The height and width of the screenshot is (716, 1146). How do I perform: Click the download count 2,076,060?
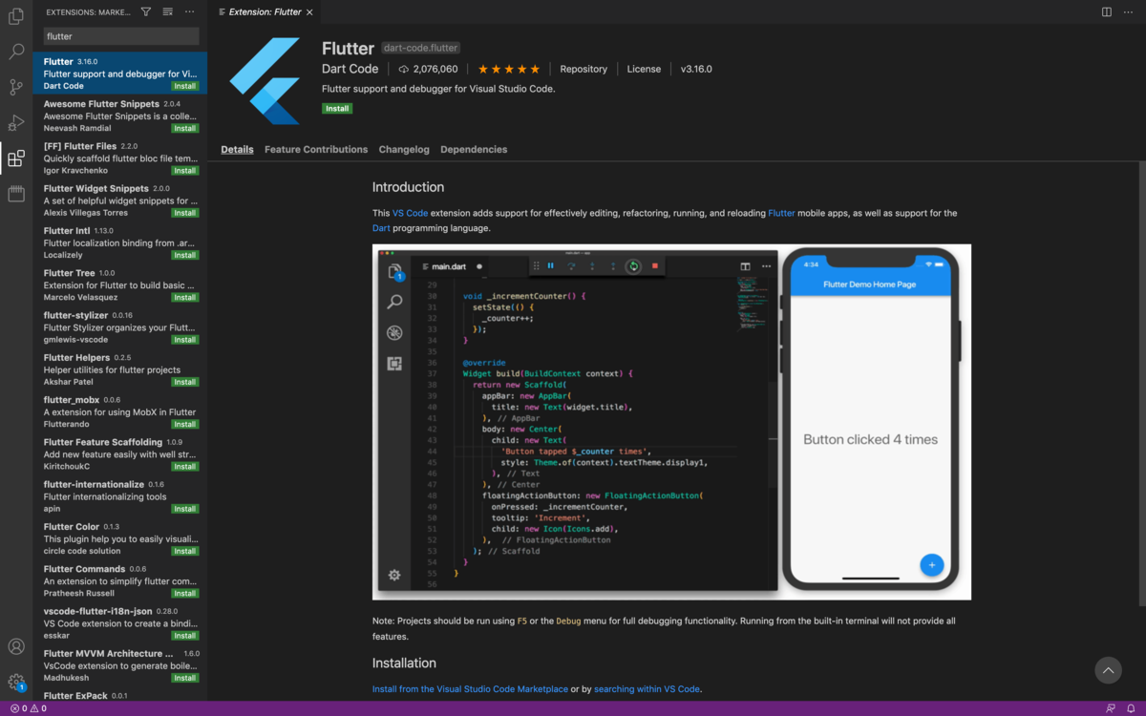click(x=428, y=69)
